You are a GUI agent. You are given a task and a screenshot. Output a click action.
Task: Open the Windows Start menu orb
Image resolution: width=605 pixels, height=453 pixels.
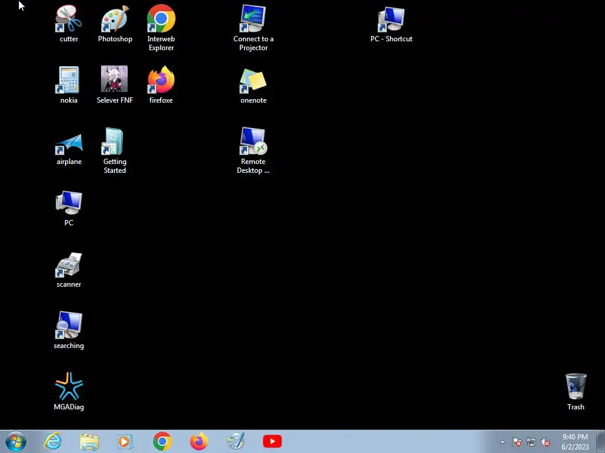[16, 441]
